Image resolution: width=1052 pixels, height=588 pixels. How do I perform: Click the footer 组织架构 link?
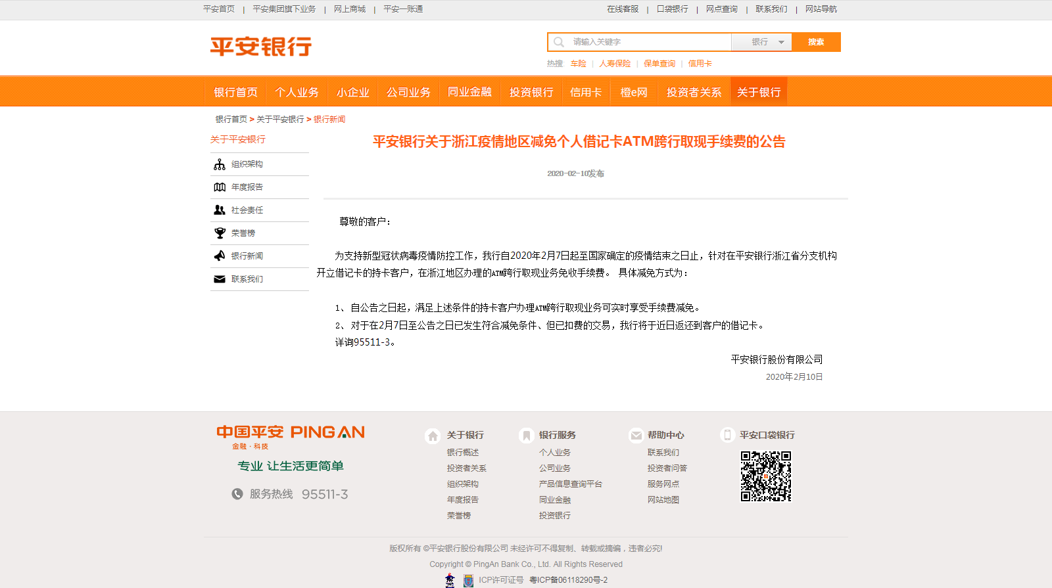(x=463, y=484)
